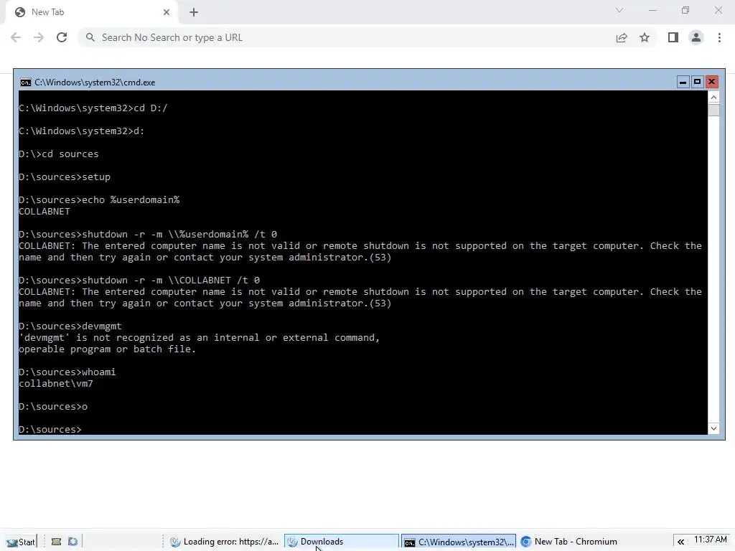Image resolution: width=735 pixels, height=551 pixels.
Task: Click the cmd scrollbar thumb
Action: coord(713,110)
